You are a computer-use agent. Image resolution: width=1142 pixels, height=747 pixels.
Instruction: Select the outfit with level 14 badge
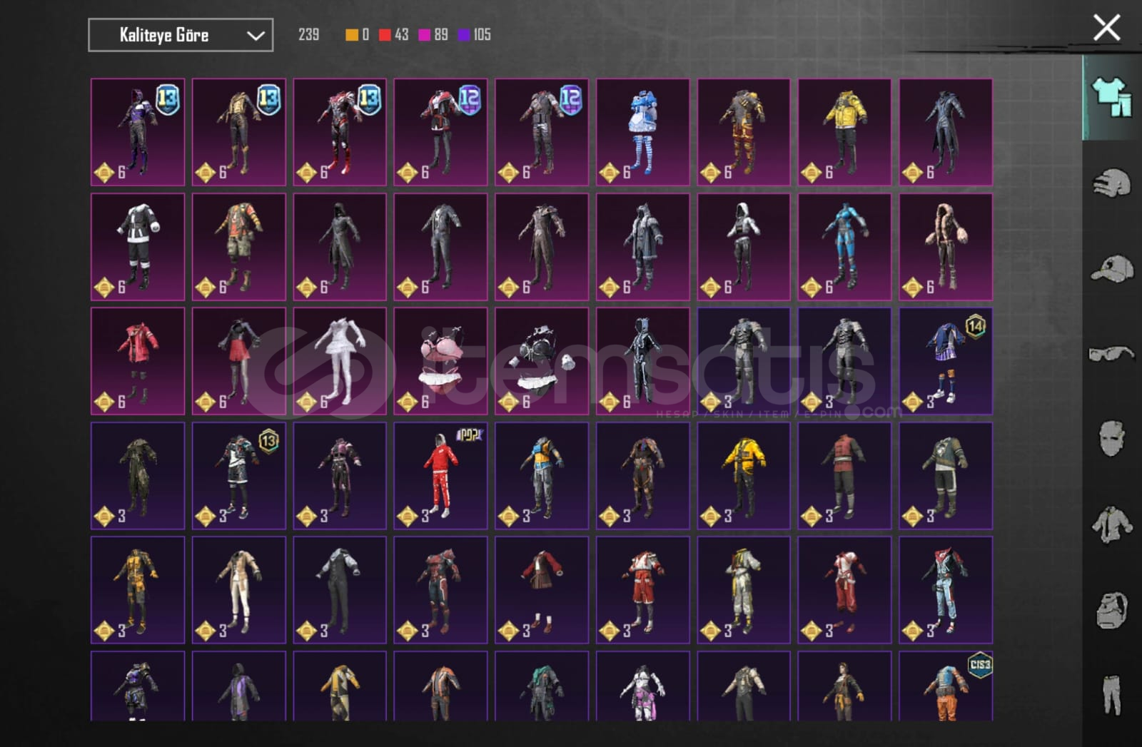[946, 361]
